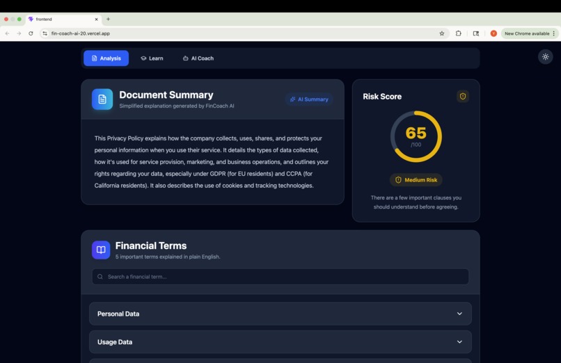This screenshot has height=363, width=561.
Task: Open a new browser tab
Action: click(108, 19)
